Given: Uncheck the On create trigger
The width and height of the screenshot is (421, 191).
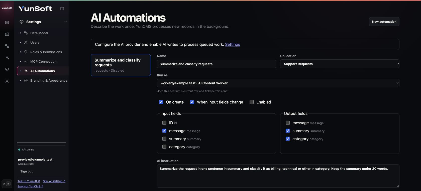Looking at the screenshot, I should 161,102.
